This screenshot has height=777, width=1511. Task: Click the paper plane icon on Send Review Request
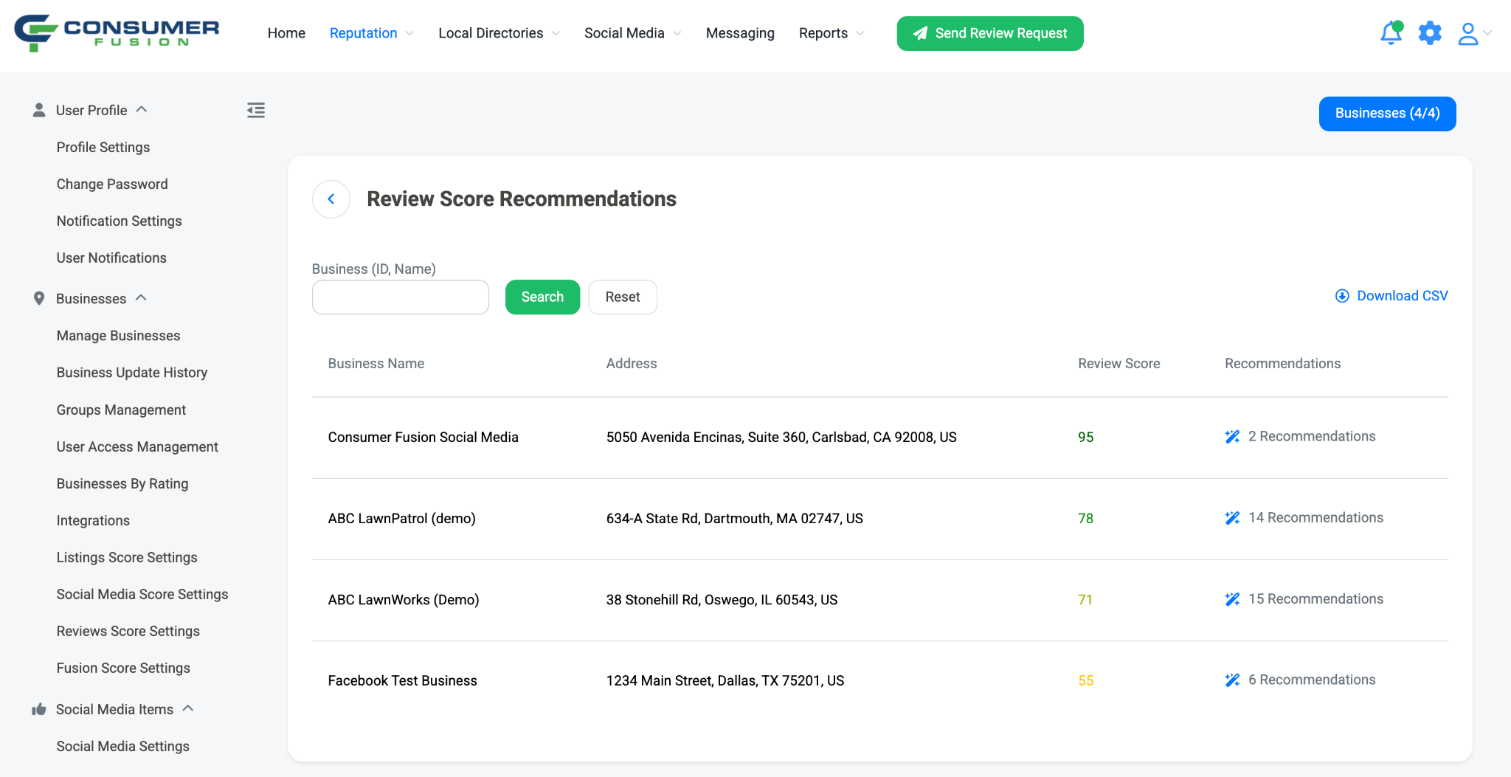tap(920, 33)
